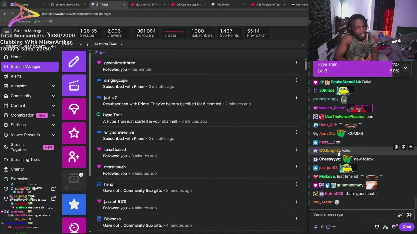Click the chat panel vertical scrollbar
This screenshot has height=234, width=417.
pyautogui.click(x=415, y=203)
